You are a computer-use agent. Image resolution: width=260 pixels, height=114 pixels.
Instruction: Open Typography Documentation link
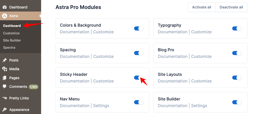tap(173, 32)
